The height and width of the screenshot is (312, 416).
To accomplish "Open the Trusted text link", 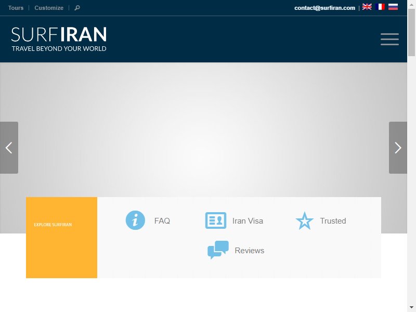I will point(333,220).
